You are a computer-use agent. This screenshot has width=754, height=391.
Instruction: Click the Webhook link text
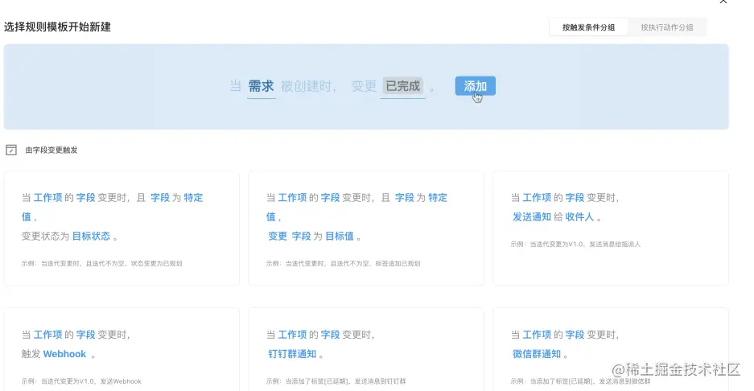coord(64,354)
